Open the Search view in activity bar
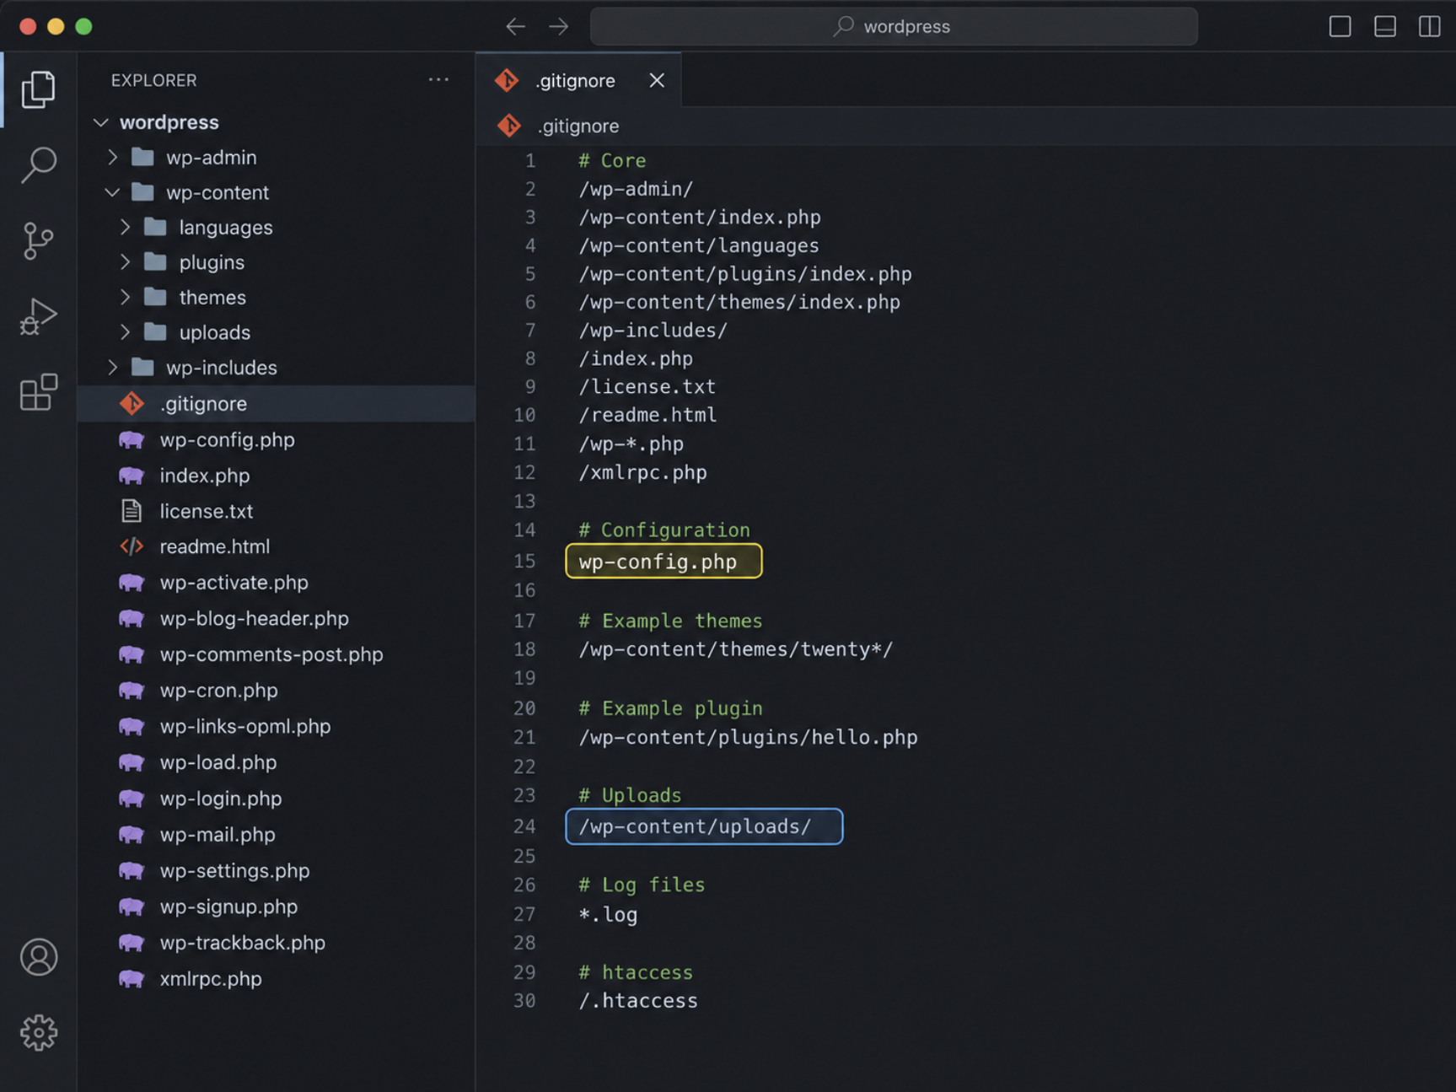 click(x=38, y=165)
